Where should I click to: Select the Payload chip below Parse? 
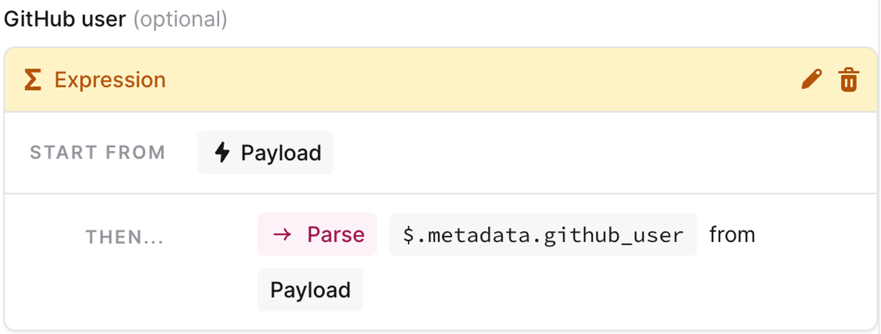point(310,290)
